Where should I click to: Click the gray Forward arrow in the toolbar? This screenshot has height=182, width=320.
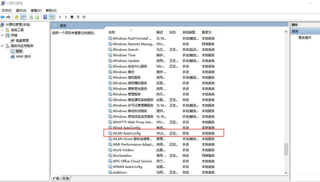click(8, 17)
